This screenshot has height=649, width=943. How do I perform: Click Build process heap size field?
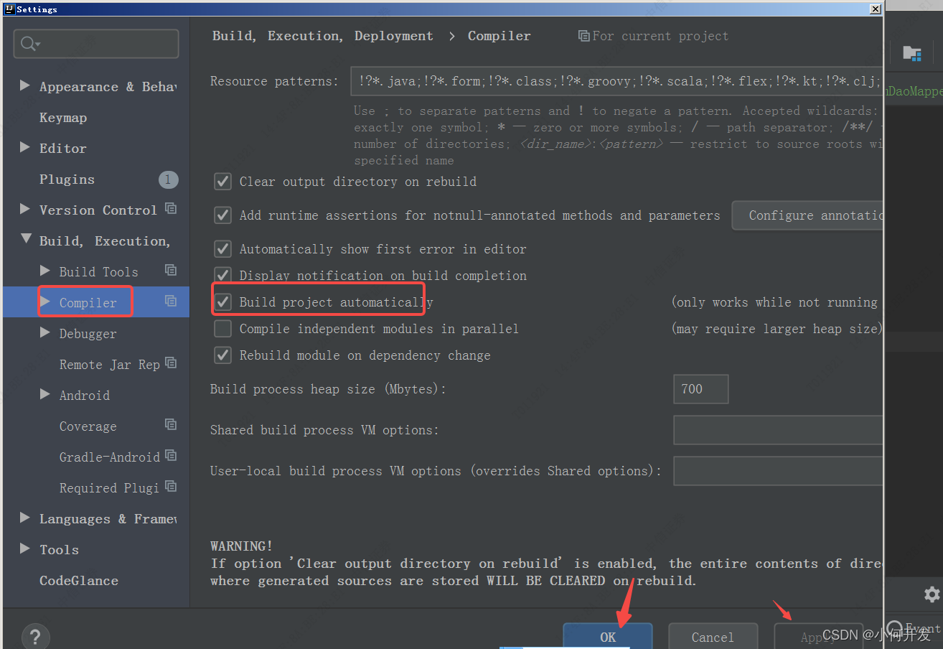click(x=701, y=389)
